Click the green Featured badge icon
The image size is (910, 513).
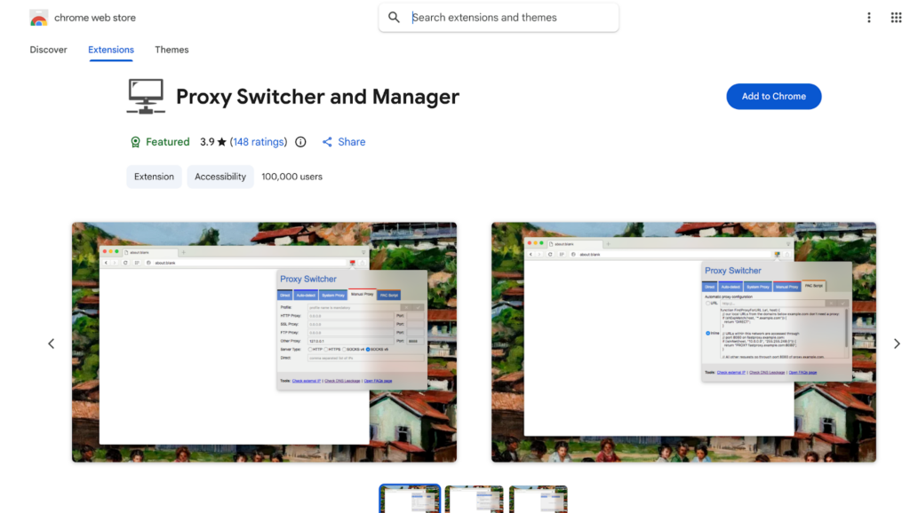coord(135,142)
